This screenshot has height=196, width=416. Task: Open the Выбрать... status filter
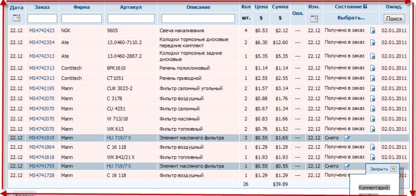(351, 18)
